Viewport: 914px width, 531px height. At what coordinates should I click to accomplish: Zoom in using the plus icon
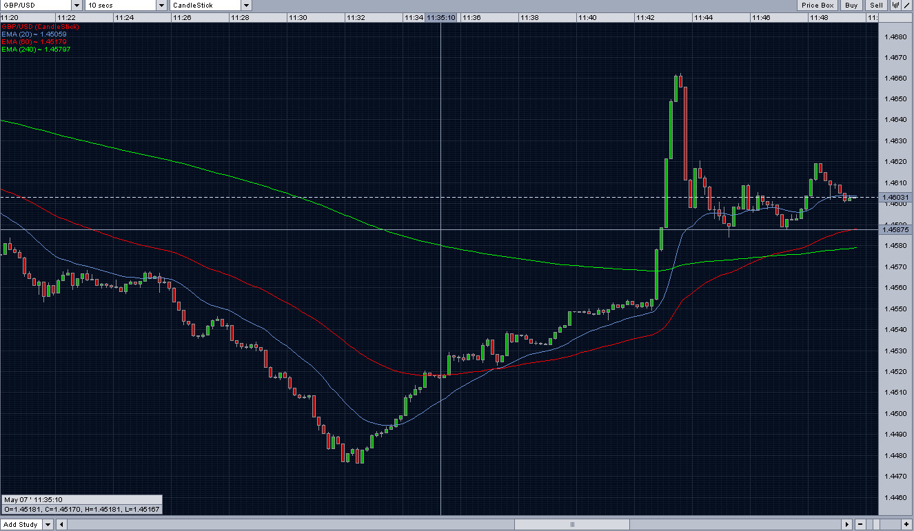[906, 525]
